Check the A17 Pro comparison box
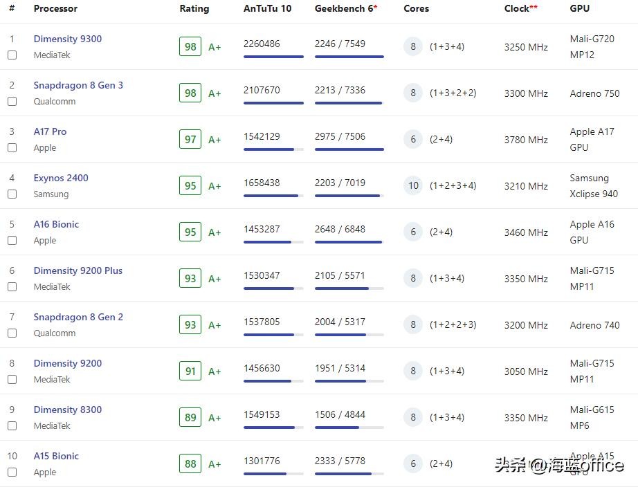The width and height of the screenshot is (638, 487). 12,148
